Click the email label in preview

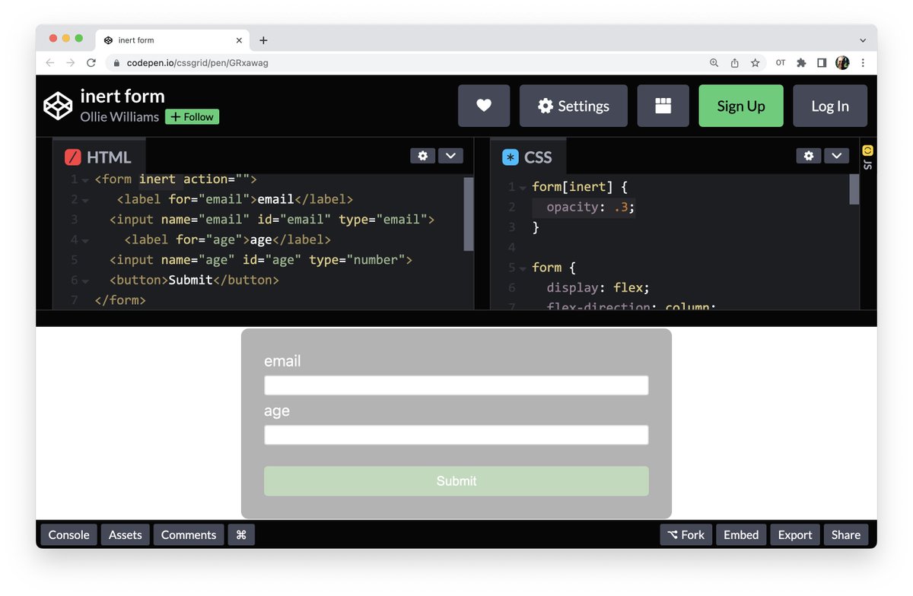tap(282, 361)
